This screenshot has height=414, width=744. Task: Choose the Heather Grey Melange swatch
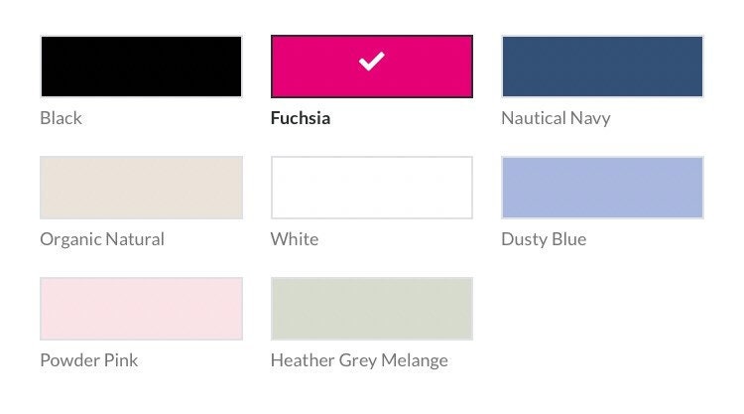pos(372,309)
